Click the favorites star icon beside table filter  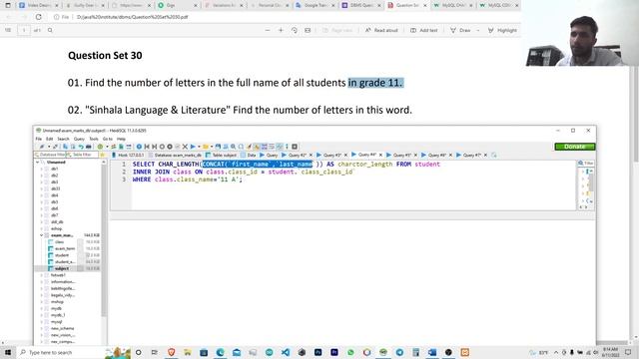point(103,155)
